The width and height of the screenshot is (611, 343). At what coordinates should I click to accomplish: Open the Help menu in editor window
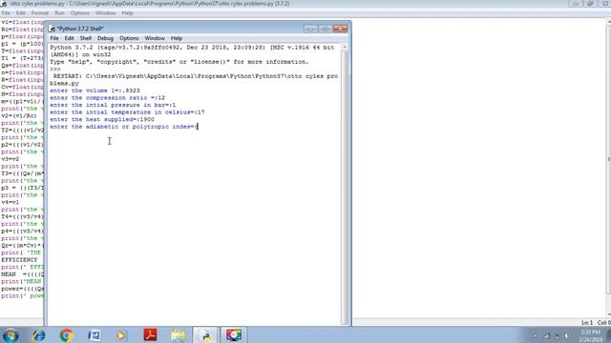(x=127, y=12)
